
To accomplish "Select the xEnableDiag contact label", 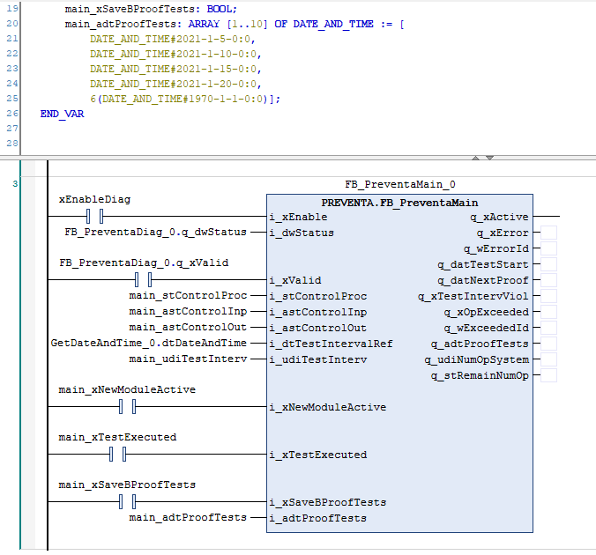I will point(94,199).
